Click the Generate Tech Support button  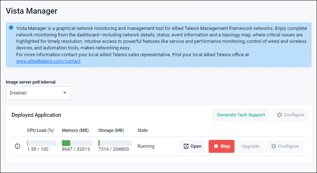[241, 115]
